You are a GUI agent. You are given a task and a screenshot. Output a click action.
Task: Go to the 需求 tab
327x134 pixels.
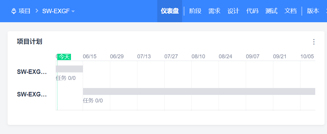click(x=214, y=11)
